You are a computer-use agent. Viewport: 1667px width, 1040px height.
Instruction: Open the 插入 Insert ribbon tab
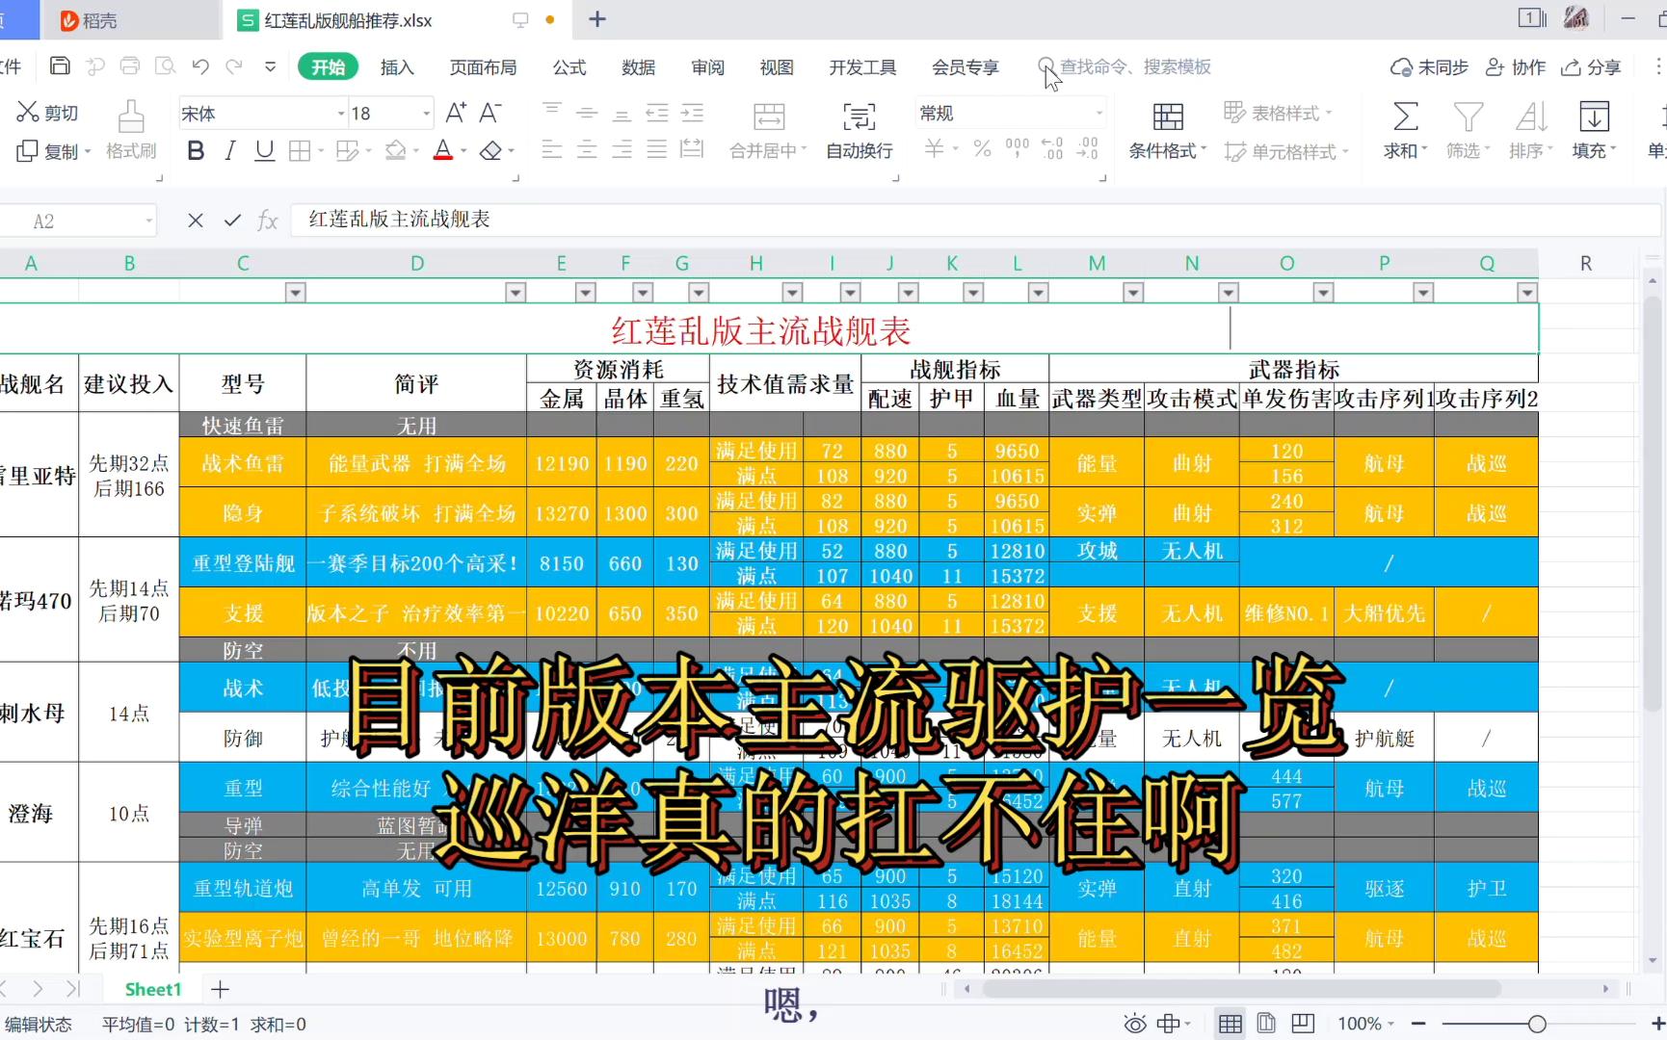click(x=397, y=66)
